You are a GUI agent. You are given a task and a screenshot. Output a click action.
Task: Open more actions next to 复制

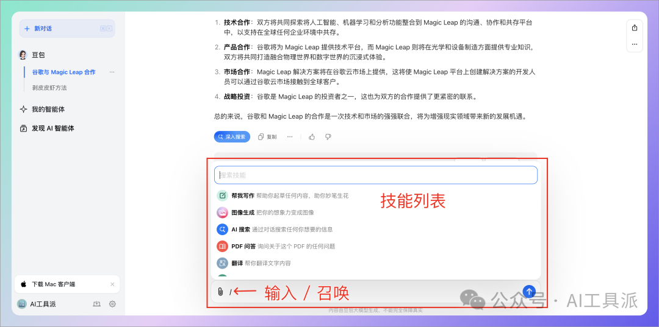290,136
